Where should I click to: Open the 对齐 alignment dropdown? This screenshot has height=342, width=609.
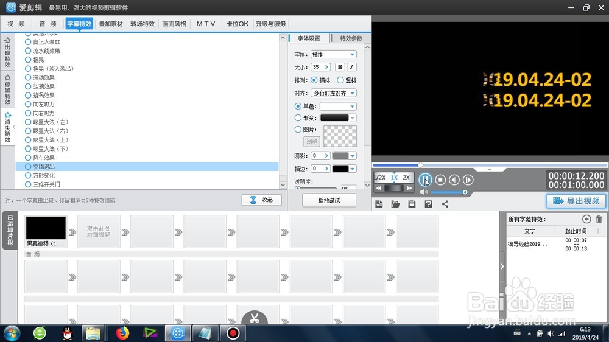333,93
